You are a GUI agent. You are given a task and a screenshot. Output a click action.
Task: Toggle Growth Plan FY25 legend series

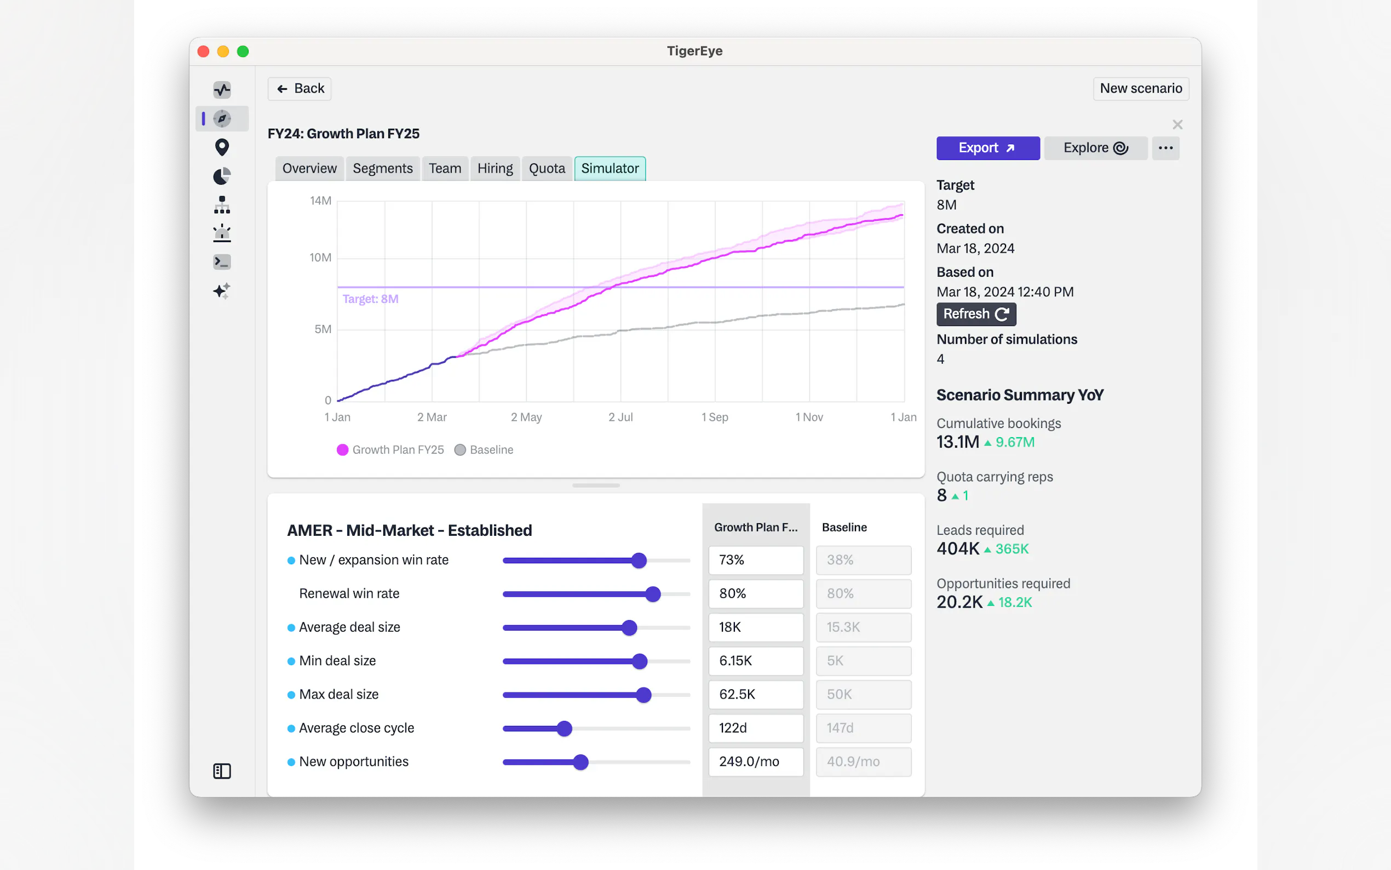point(390,450)
